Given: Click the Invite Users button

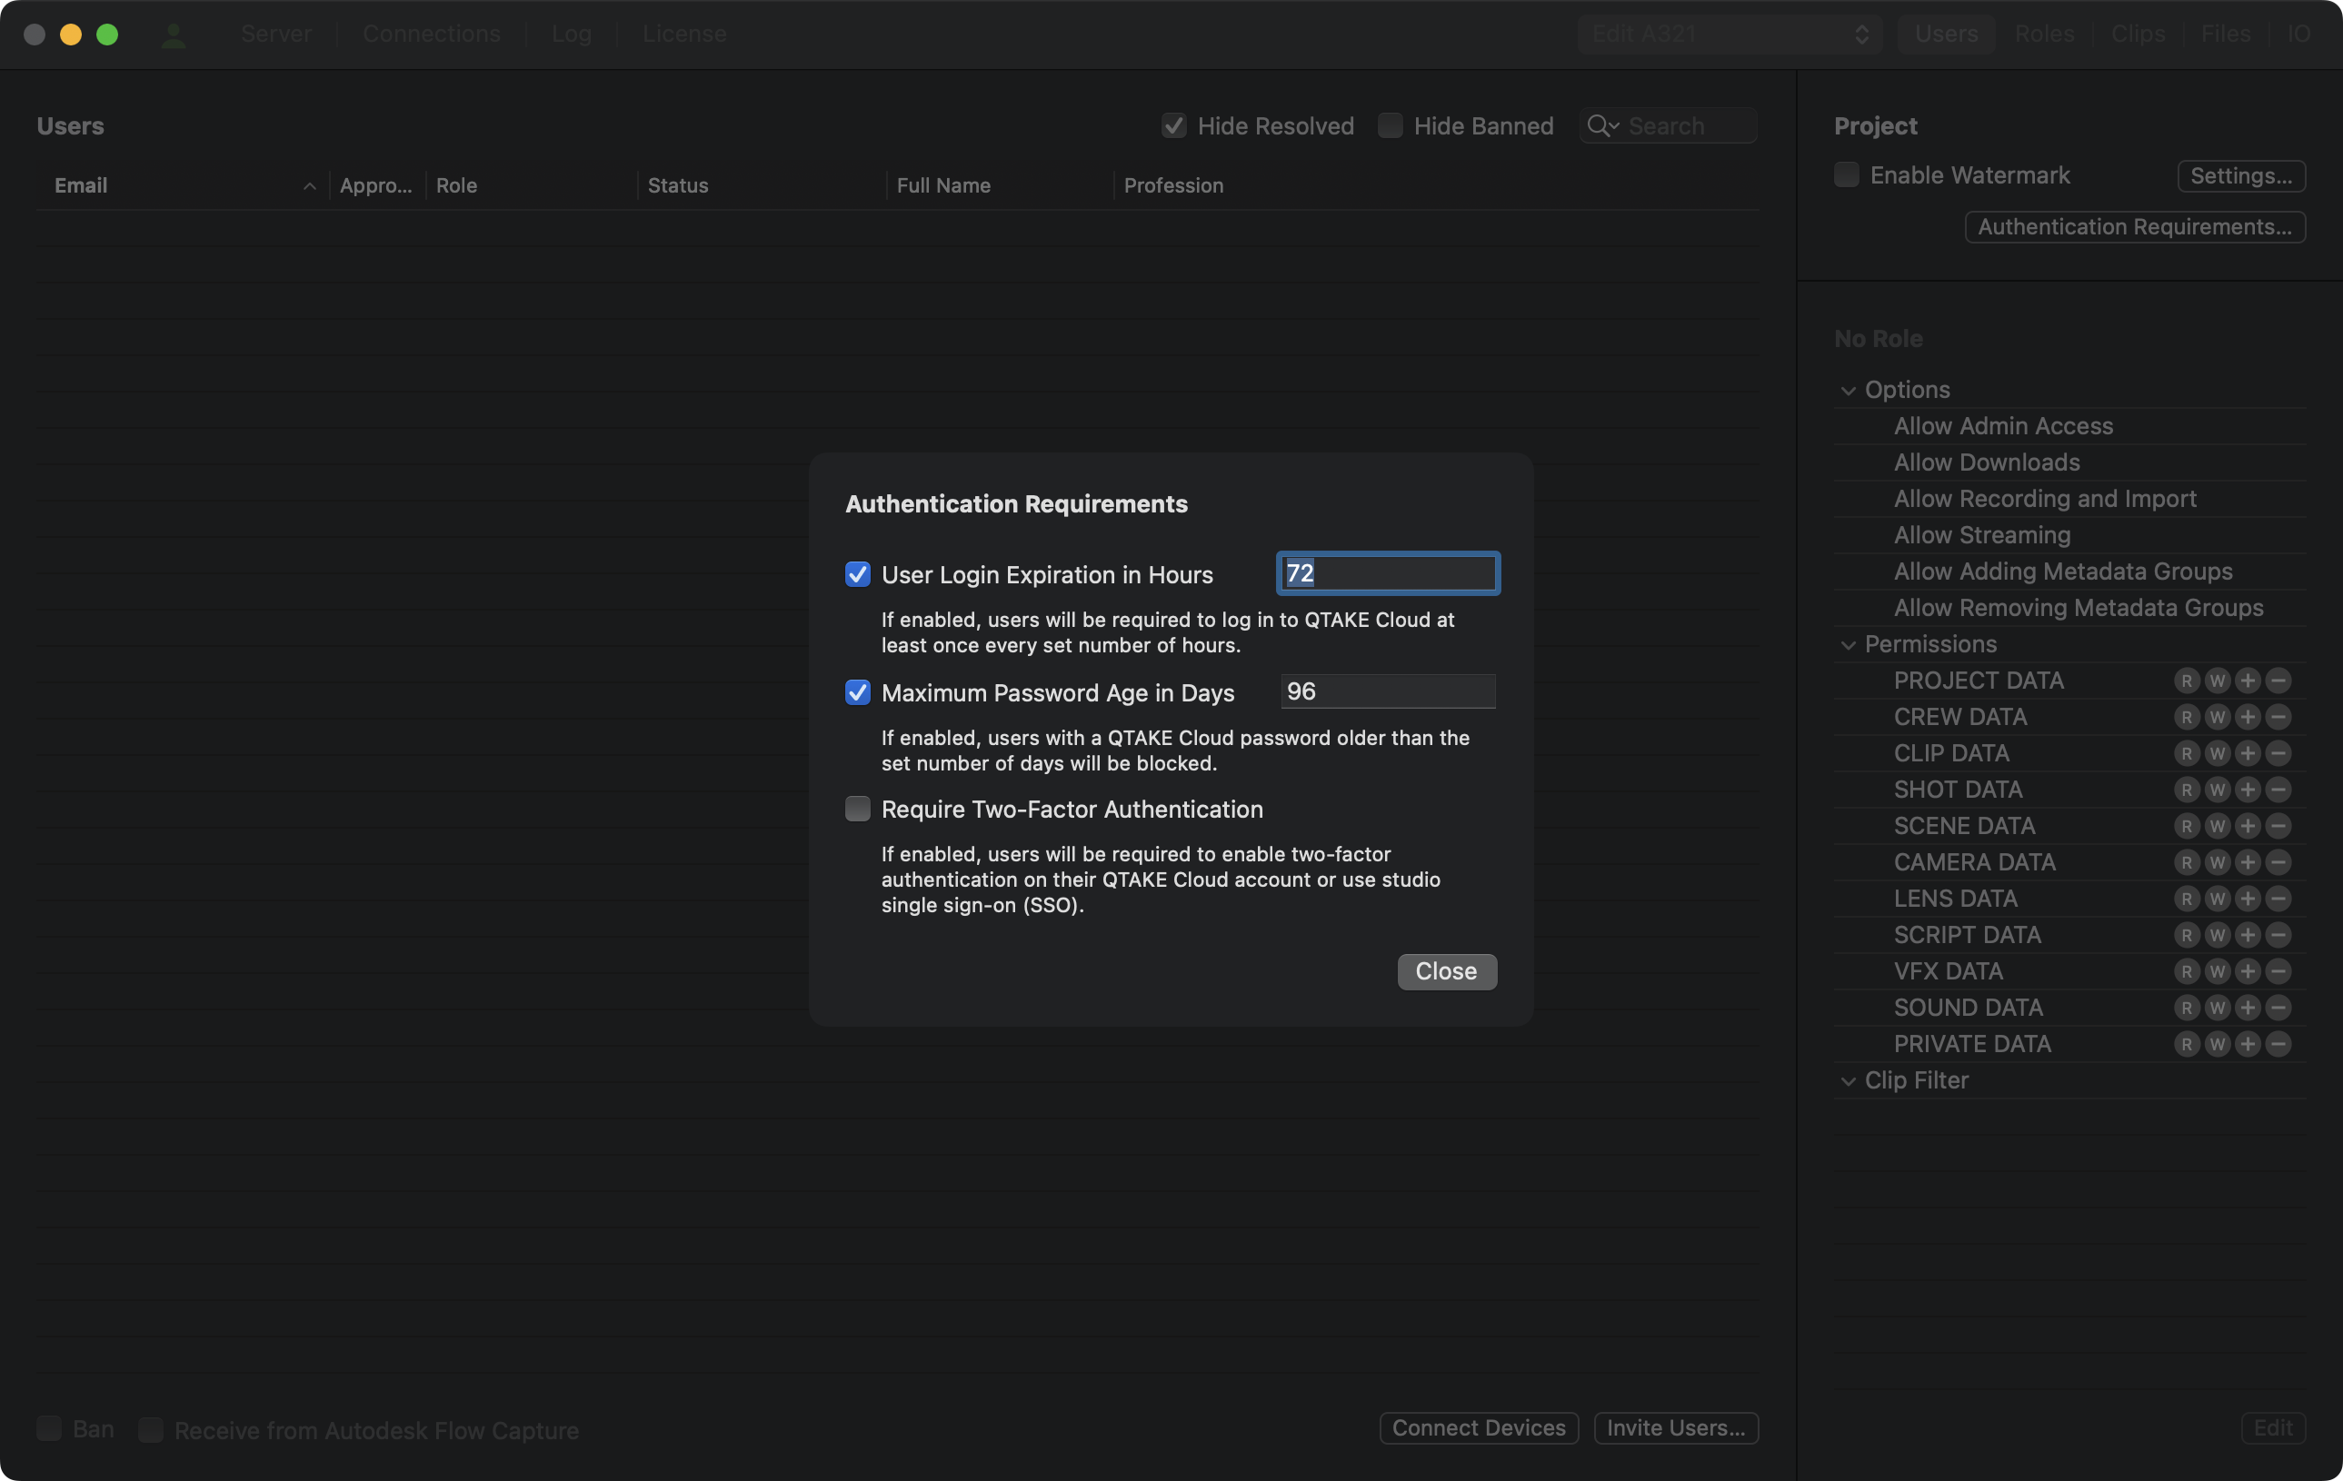Looking at the screenshot, I should point(1676,1427).
